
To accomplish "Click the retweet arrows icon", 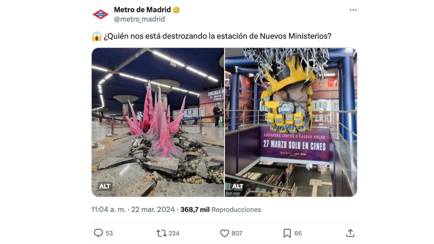I will coord(161,233).
